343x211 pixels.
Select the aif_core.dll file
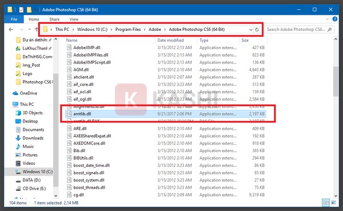[83, 84]
